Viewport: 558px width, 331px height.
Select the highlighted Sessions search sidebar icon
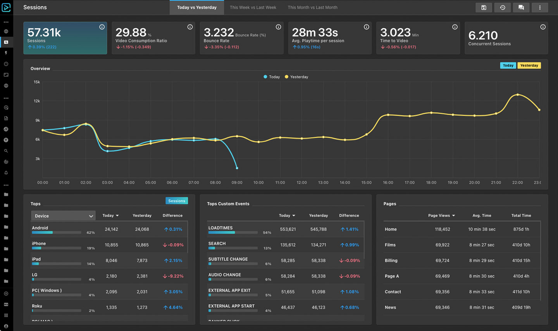tap(6, 42)
